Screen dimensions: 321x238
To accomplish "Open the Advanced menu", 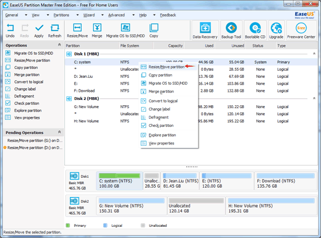I will click(x=117, y=15).
